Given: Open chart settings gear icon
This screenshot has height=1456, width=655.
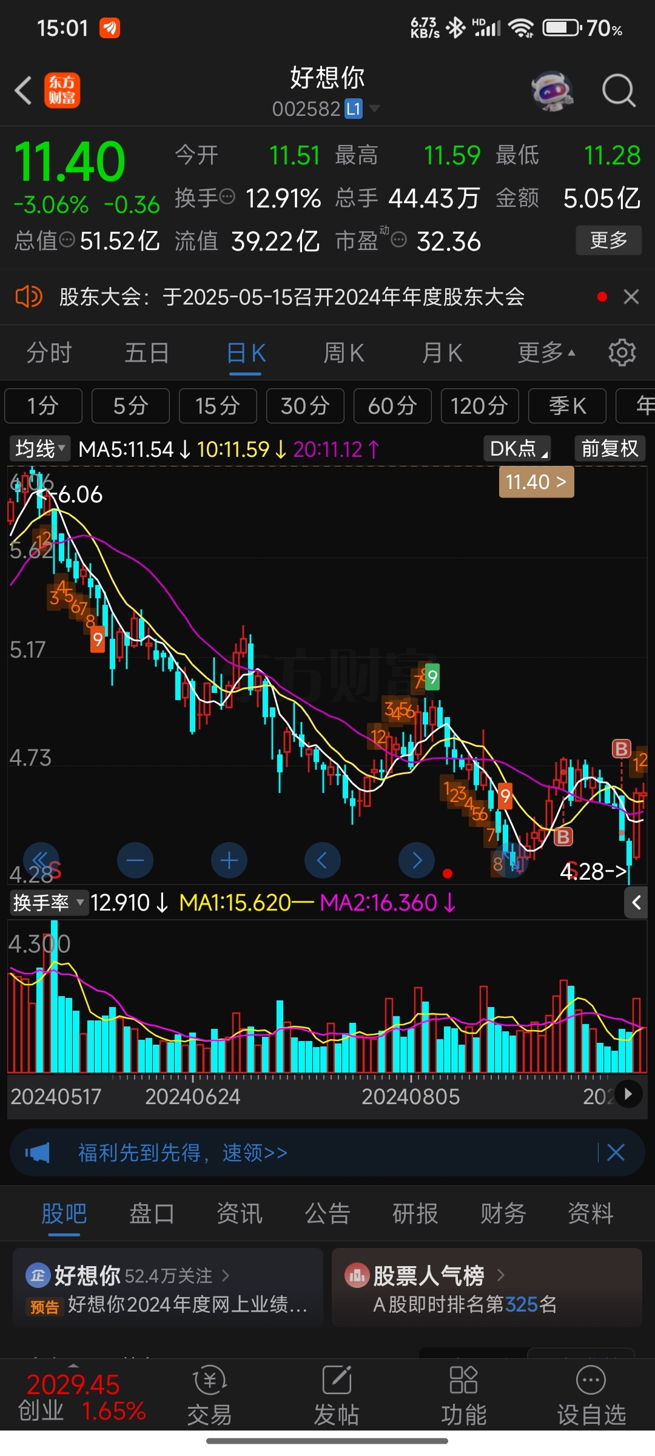Looking at the screenshot, I should point(622,352).
